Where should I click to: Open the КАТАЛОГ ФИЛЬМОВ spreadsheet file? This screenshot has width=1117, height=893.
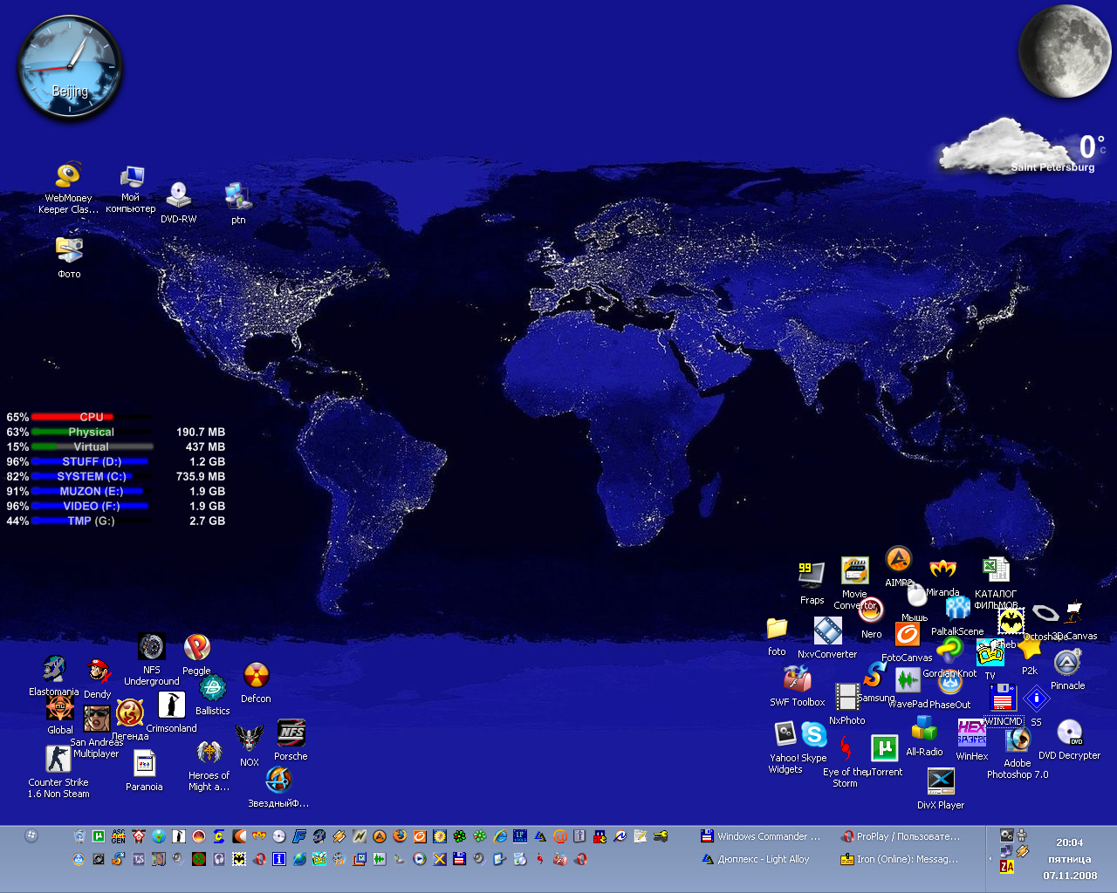(996, 570)
